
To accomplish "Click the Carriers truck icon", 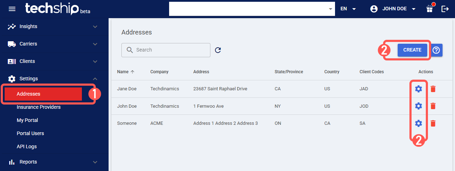I will (x=12, y=44).
